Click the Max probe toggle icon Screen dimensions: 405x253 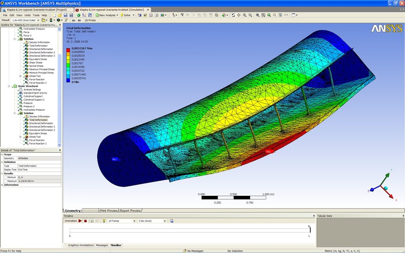(x=74, y=20)
